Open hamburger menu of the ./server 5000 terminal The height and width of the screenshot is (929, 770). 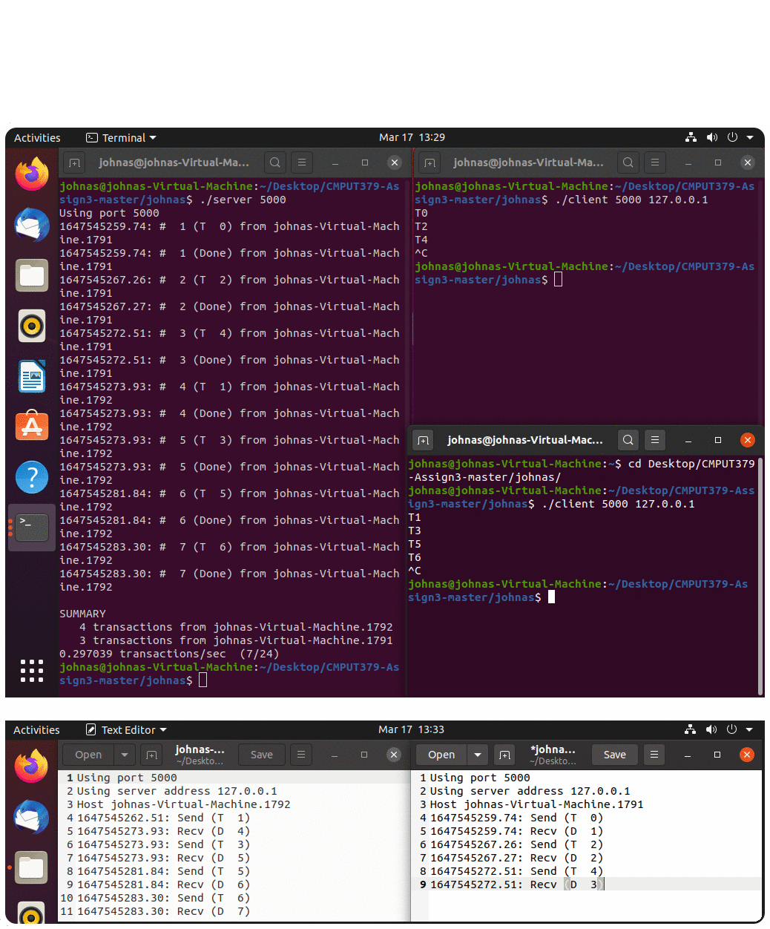pos(301,163)
